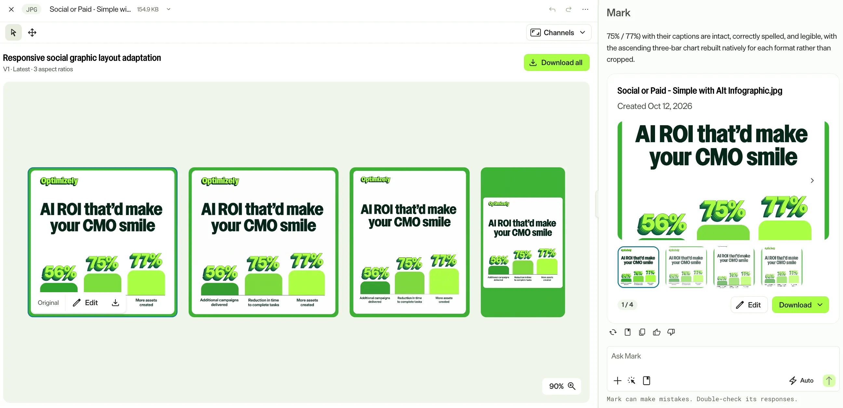Select the third portrait layout graphic
This screenshot has width=843, height=408.
(409, 242)
